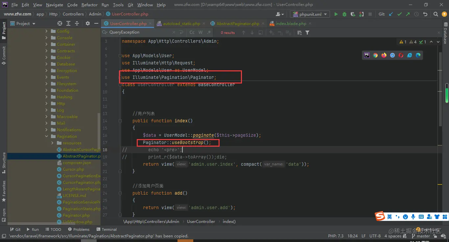Run with coverage from the toolbar

point(353,14)
